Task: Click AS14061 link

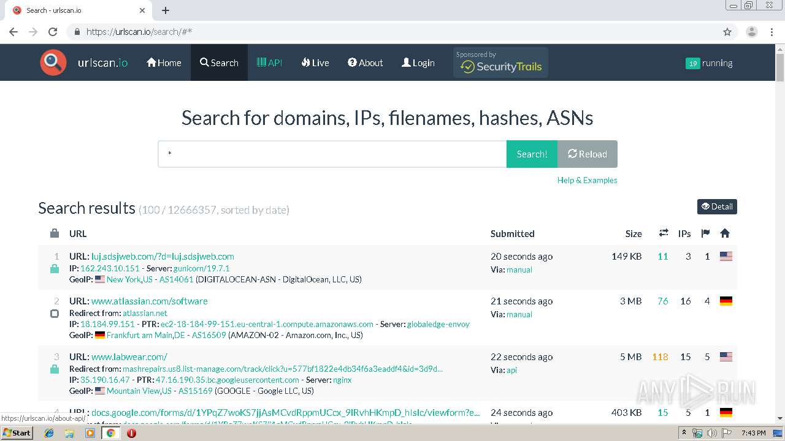Action: 176,279
